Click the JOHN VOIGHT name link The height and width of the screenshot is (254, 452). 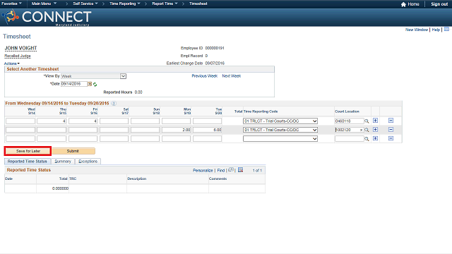pos(20,48)
